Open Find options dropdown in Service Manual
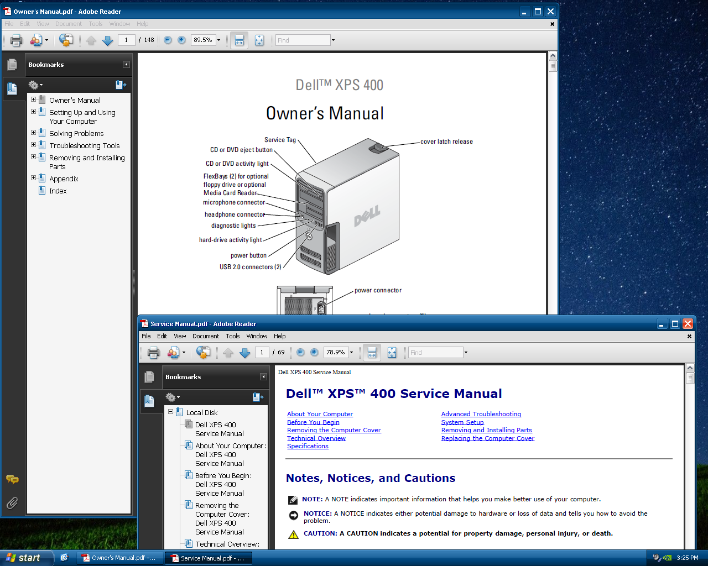Image resolution: width=708 pixels, height=566 pixels. 466,352
